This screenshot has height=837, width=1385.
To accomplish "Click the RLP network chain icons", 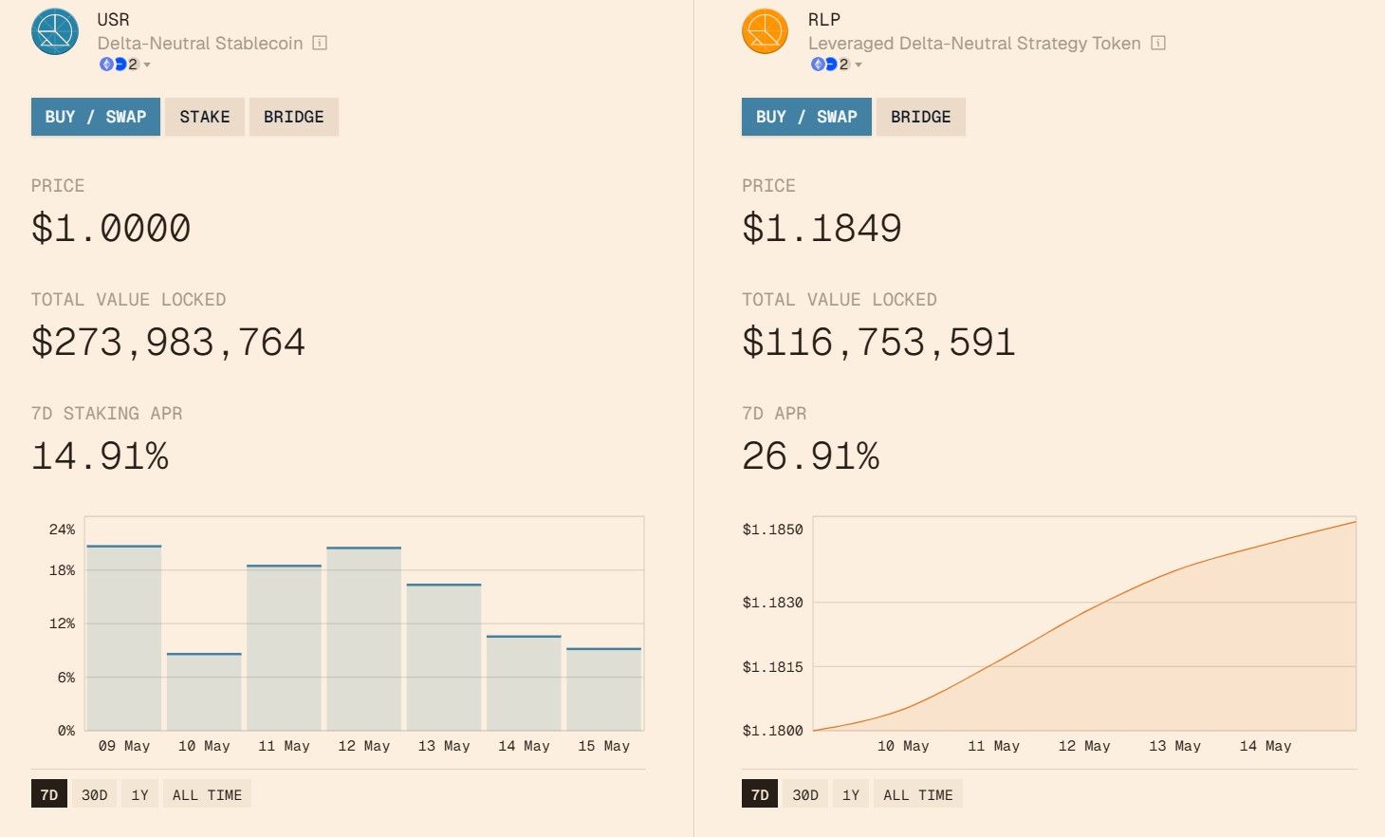I will coord(823,65).
